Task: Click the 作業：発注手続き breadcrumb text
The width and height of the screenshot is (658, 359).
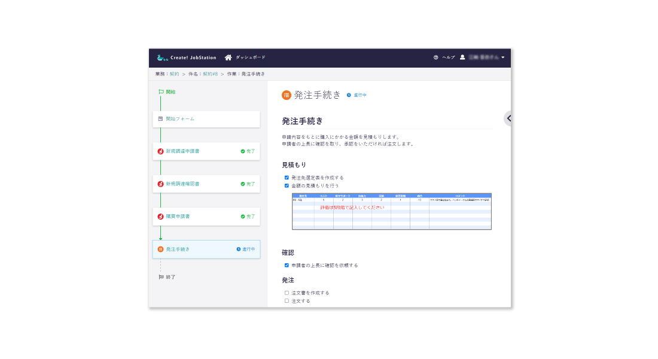Action: pos(246,74)
